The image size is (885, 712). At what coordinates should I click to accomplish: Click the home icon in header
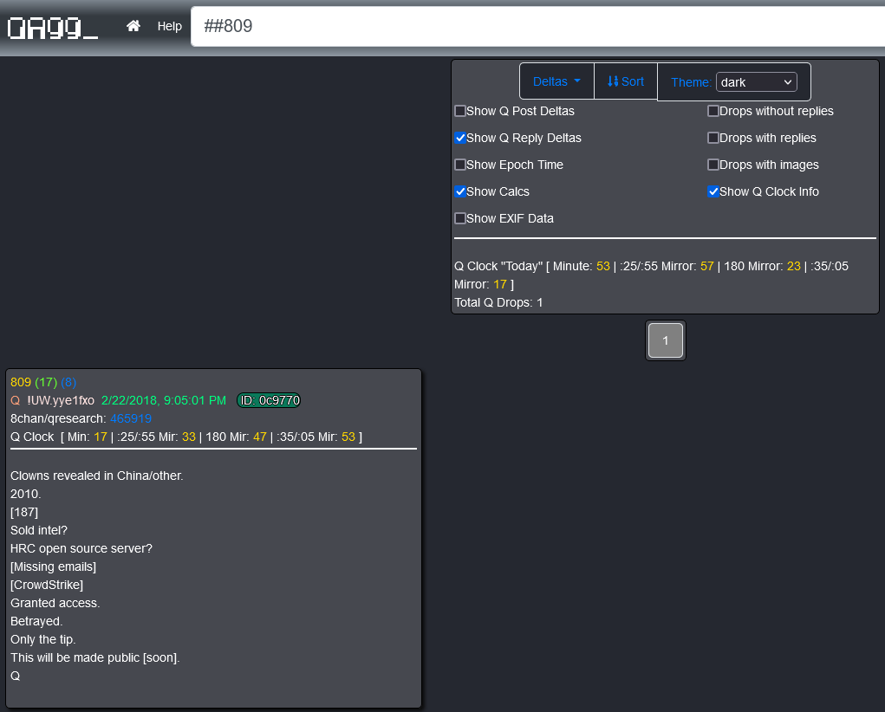coord(133,26)
